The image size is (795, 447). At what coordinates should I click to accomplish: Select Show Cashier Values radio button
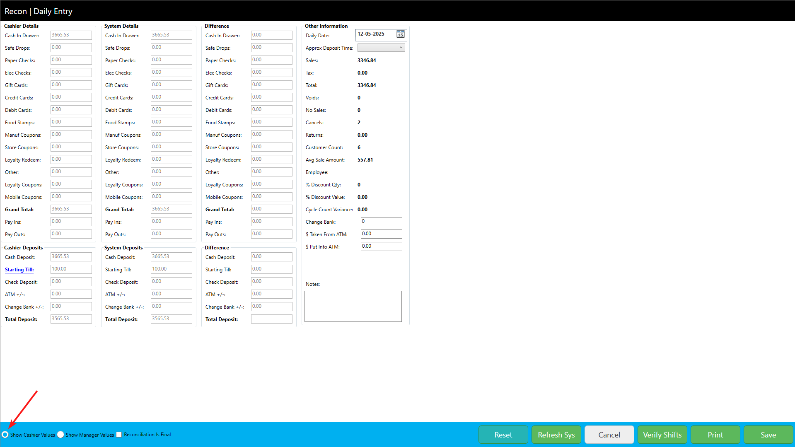click(x=5, y=435)
